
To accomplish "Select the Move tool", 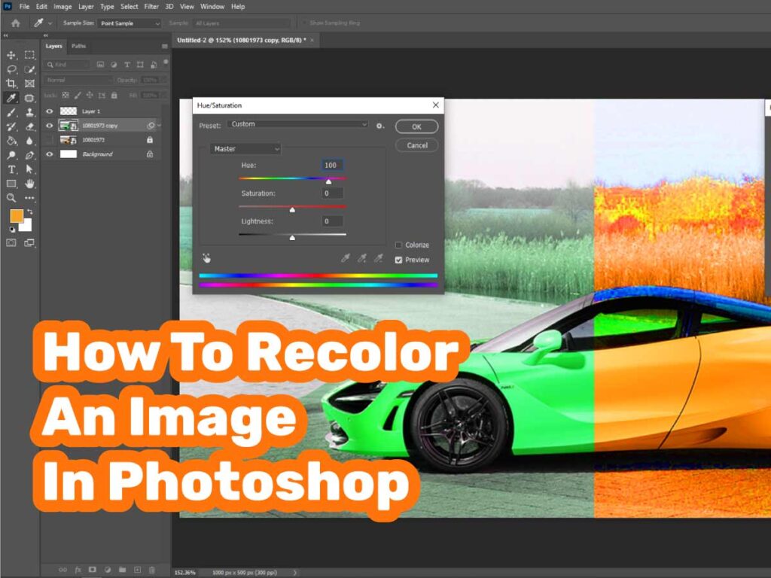I will point(11,54).
